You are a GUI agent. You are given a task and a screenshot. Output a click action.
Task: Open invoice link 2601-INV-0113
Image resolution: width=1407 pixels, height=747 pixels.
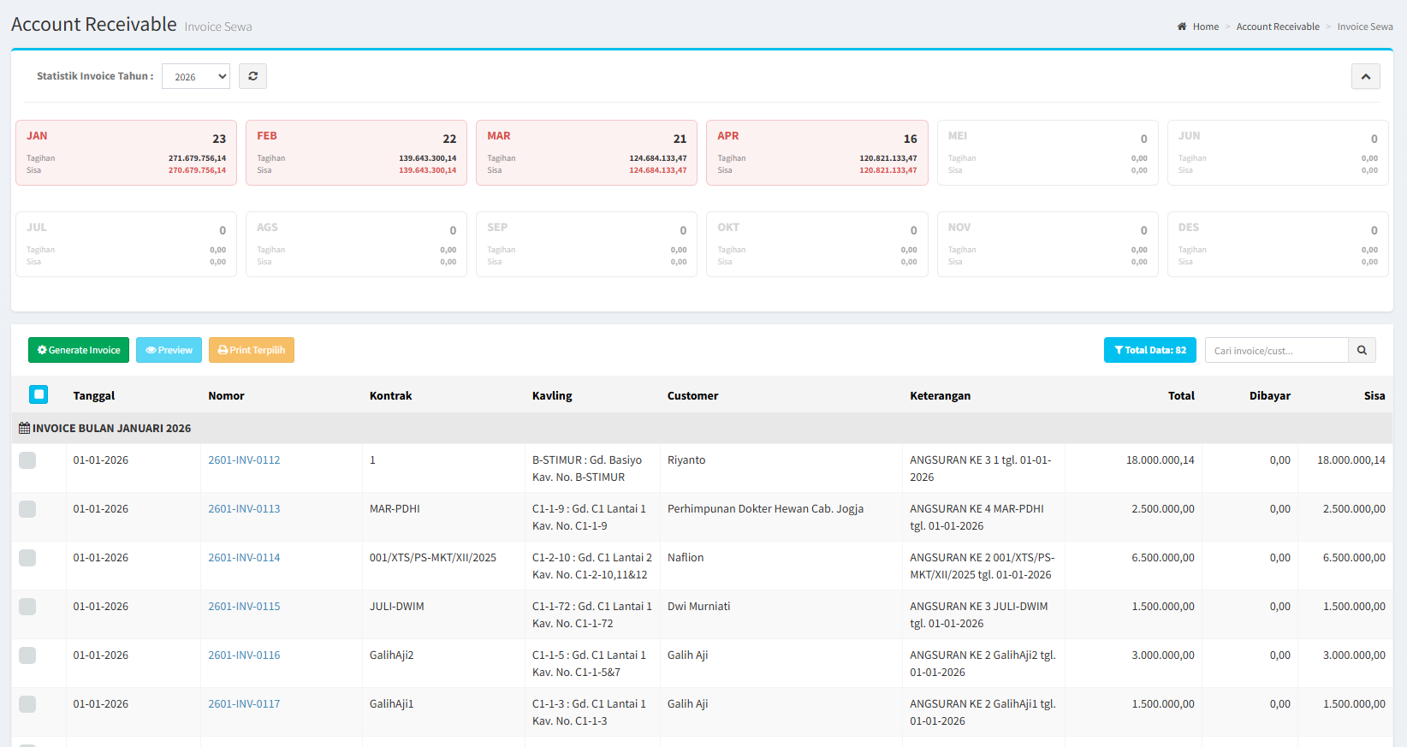[x=244, y=509]
